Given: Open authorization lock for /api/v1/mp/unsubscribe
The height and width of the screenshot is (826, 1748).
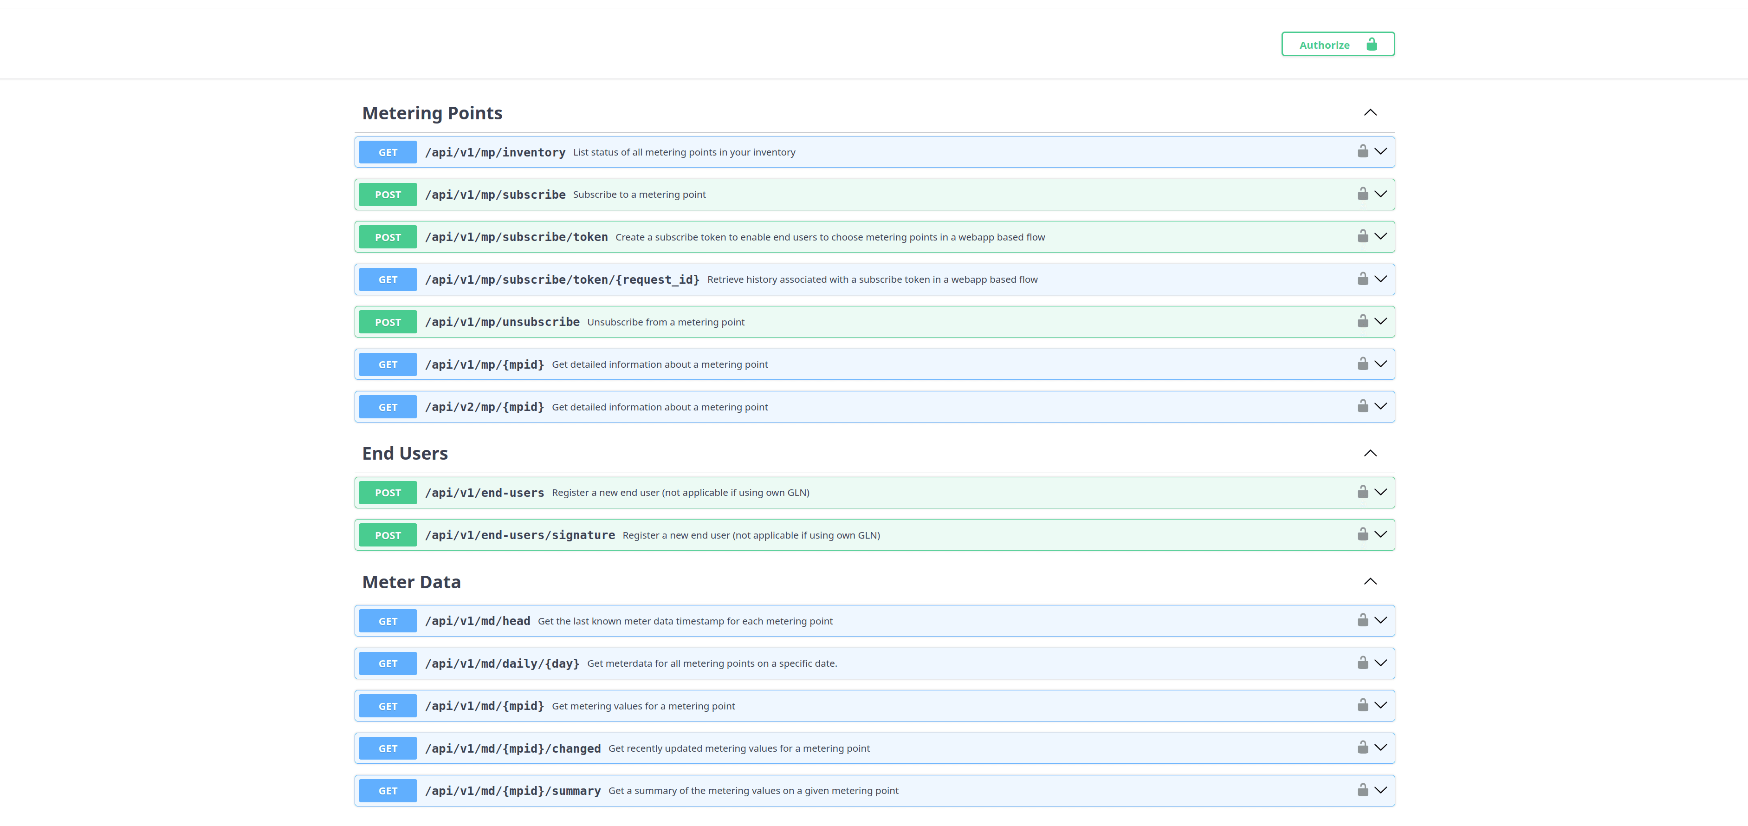Looking at the screenshot, I should [1362, 321].
